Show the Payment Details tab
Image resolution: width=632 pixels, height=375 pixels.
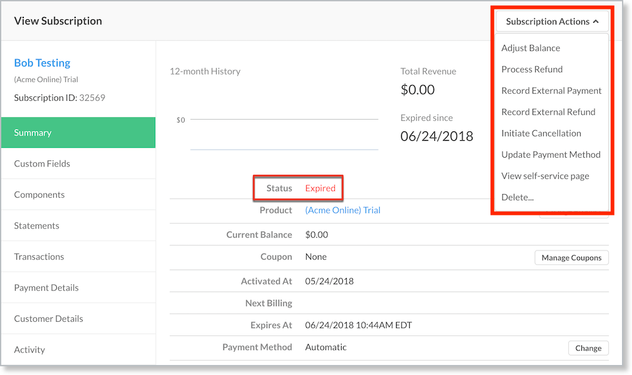click(78, 287)
